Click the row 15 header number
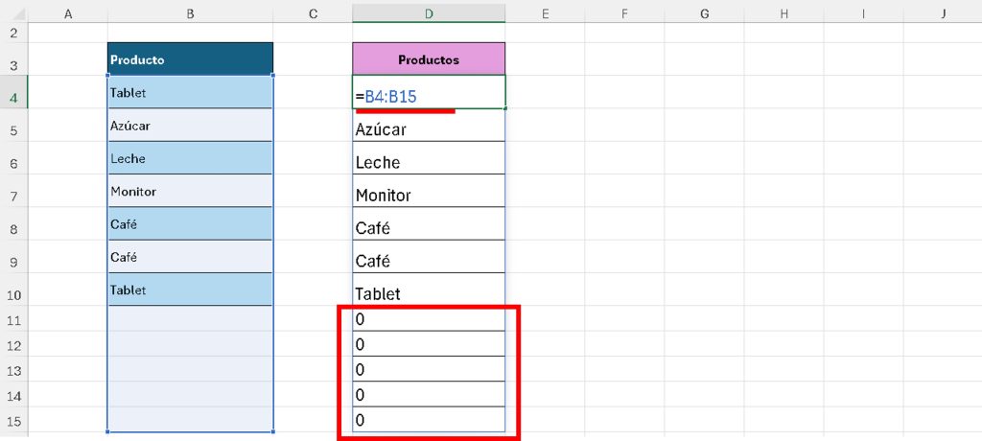This screenshot has width=982, height=441. (x=13, y=421)
